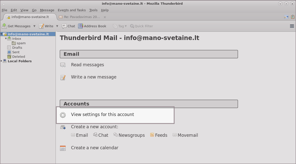The image size is (296, 164).
Task: Expand the Local Folders tree
Action: [2, 61]
